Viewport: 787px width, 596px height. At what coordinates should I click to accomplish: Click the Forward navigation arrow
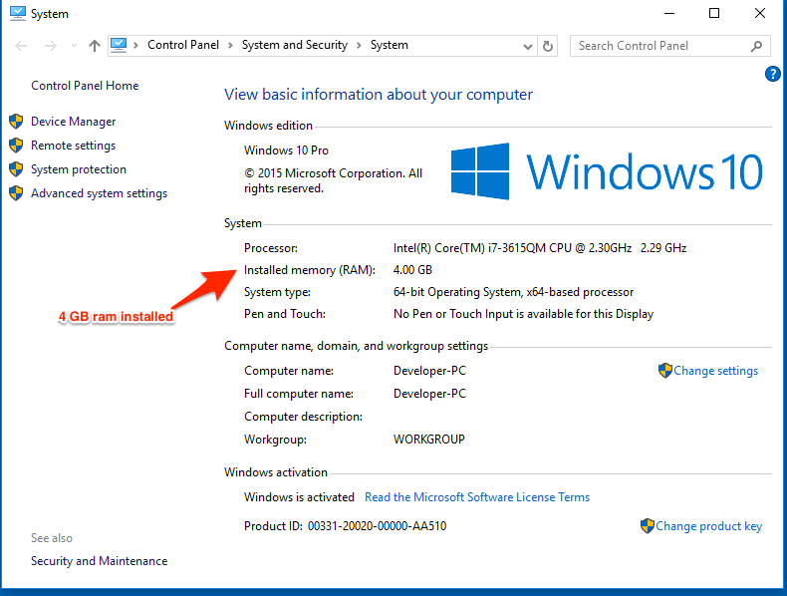point(50,46)
